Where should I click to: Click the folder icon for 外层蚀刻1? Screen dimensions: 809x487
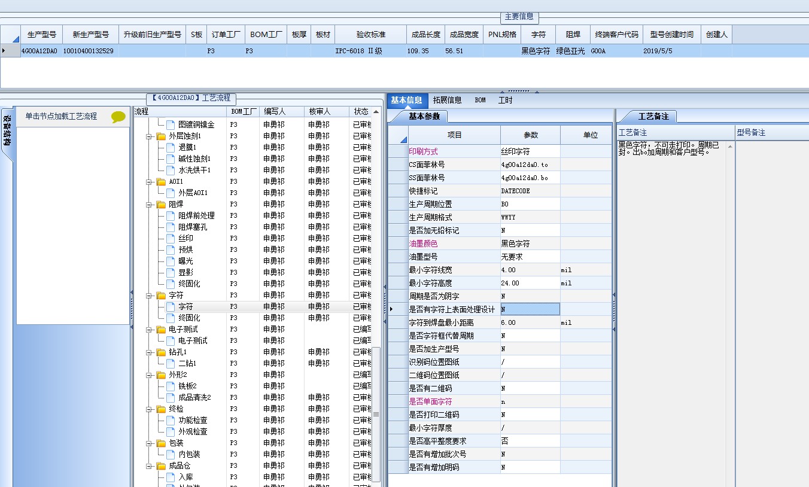tap(161, 136)
